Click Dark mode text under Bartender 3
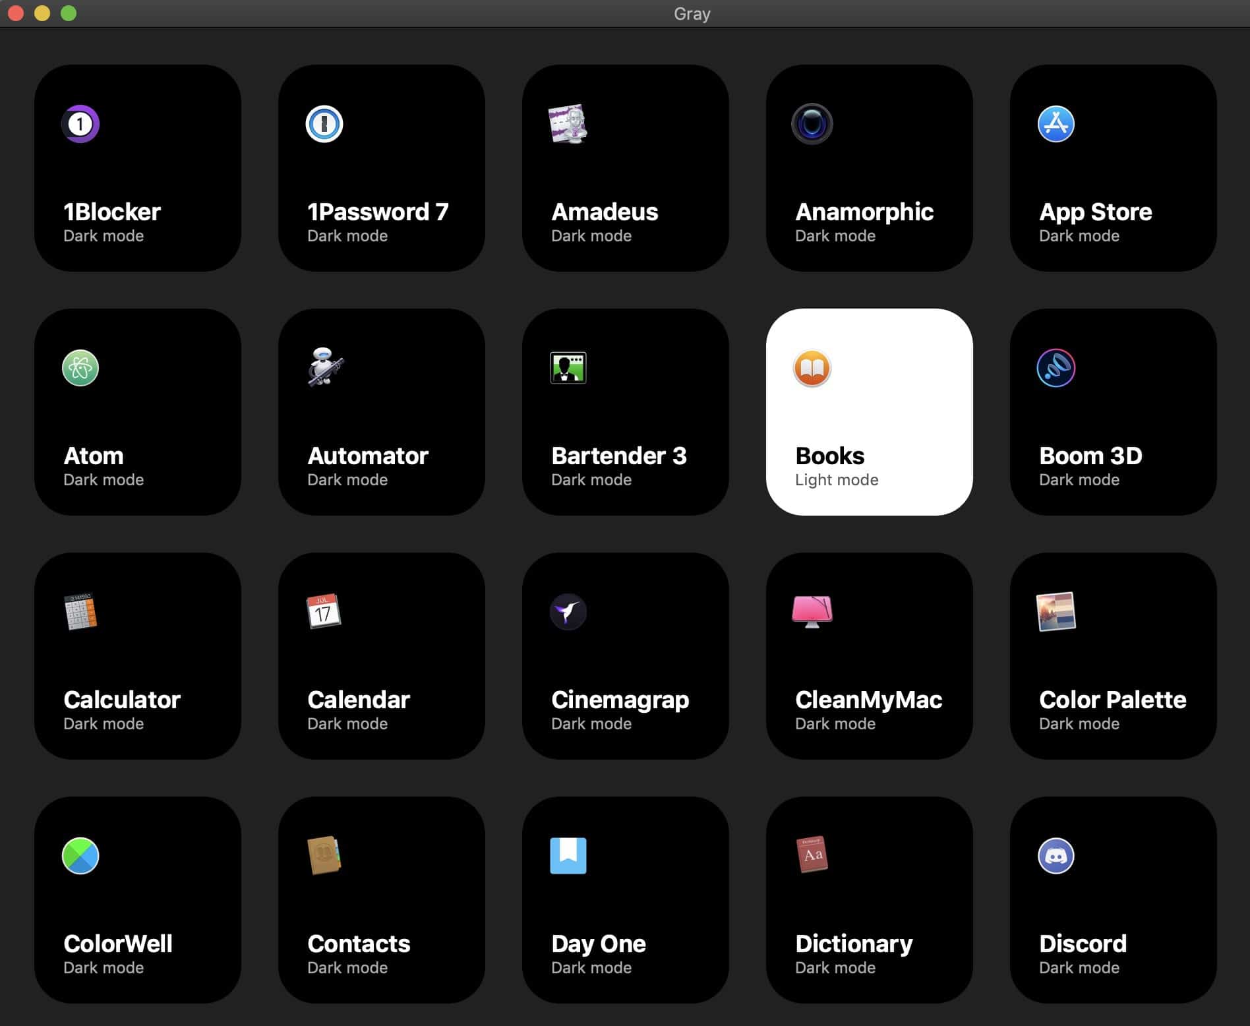1250x1026 pixels. point(591,480)
